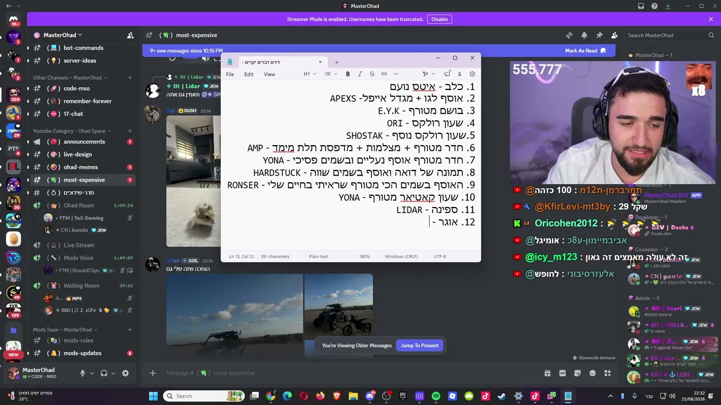Open the attachment plus button in message bar

point(153,373)
